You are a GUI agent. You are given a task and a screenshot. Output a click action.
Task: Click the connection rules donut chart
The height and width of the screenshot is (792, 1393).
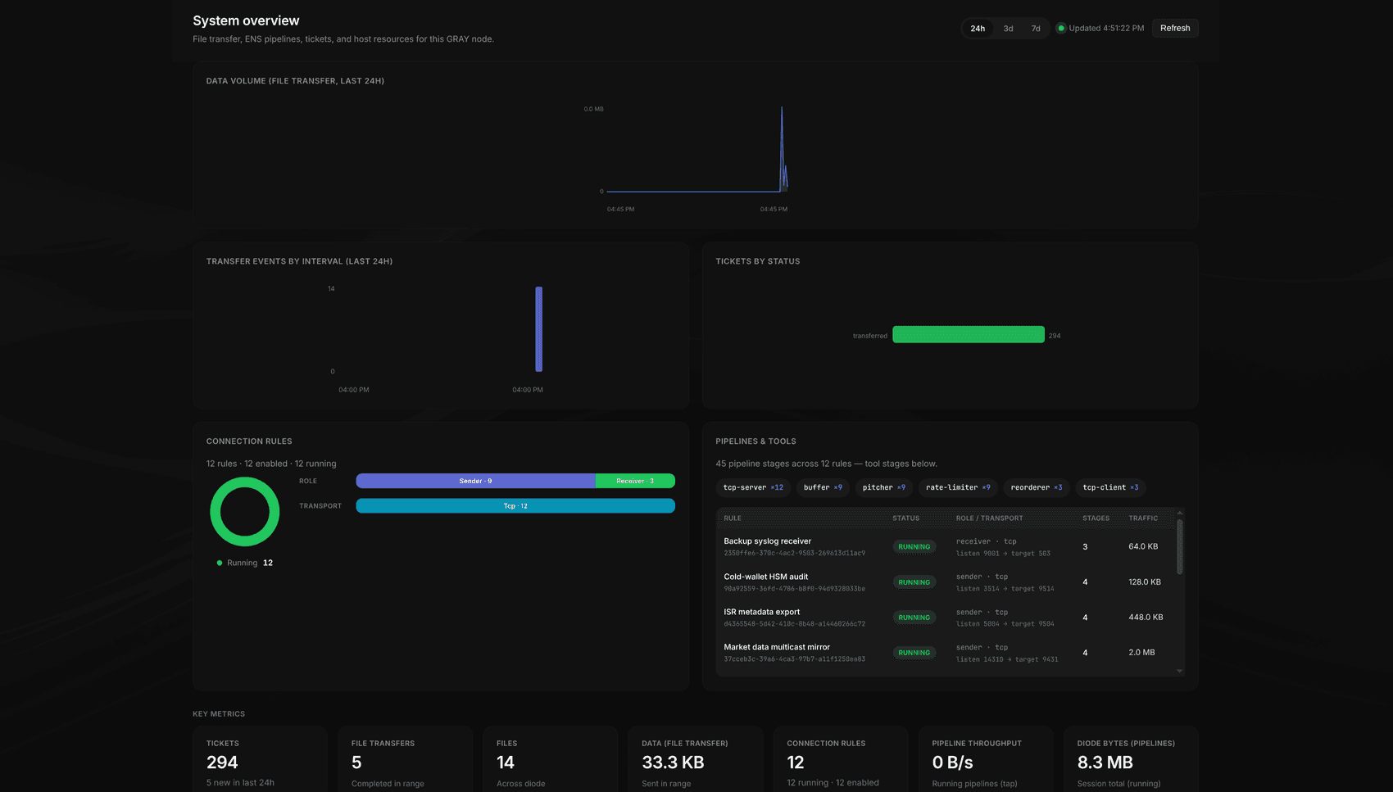click(245, 512)
